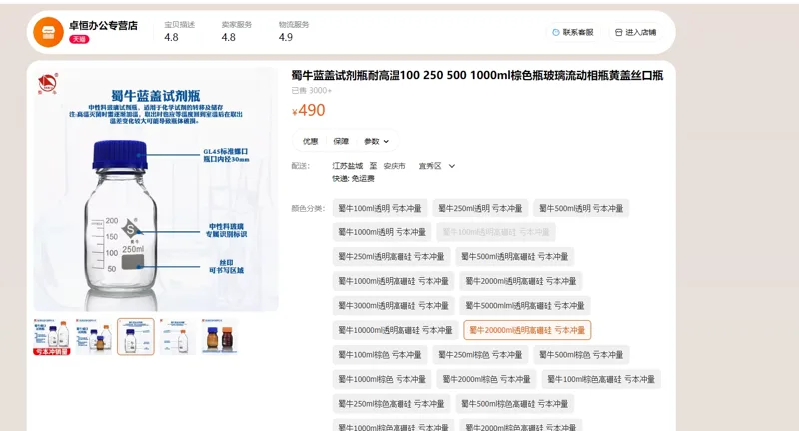Pick the 蜀牛500ml棕色高硼硅 variant
Viewport: 799px width, 431px height.
click(x=515, y=403)
